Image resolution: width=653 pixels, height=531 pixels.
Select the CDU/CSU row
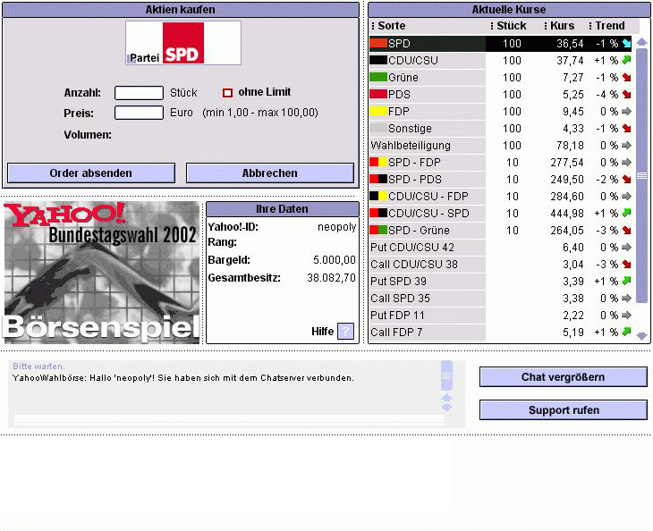[501, 61]
